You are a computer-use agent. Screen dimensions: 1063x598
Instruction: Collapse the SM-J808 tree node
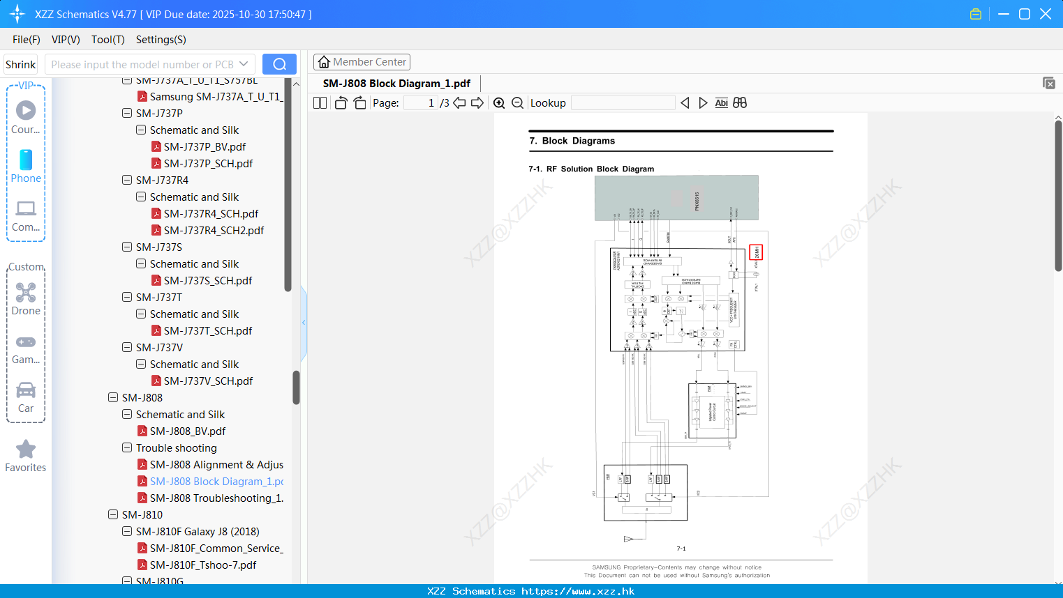(x=113, y=397)
